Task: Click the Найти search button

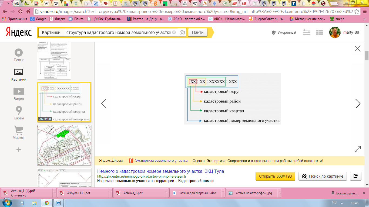Action: point(198,32)
